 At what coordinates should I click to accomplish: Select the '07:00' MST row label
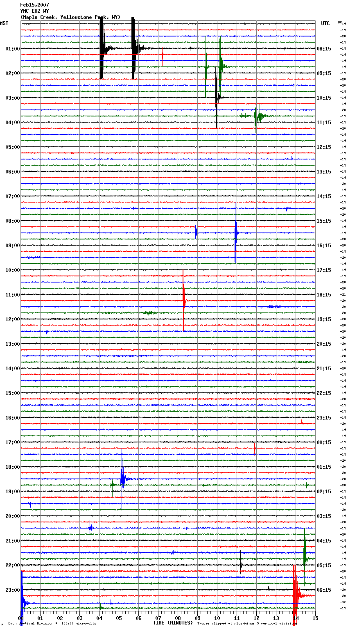click(13, 196)
